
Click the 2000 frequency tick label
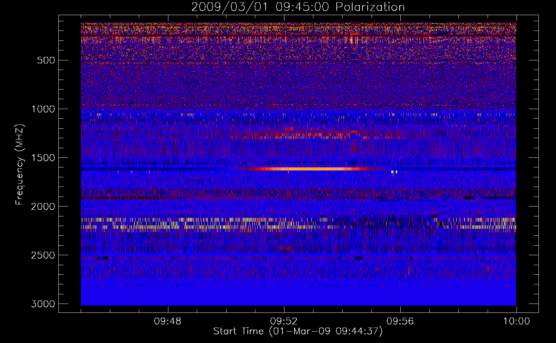point(43,206)
